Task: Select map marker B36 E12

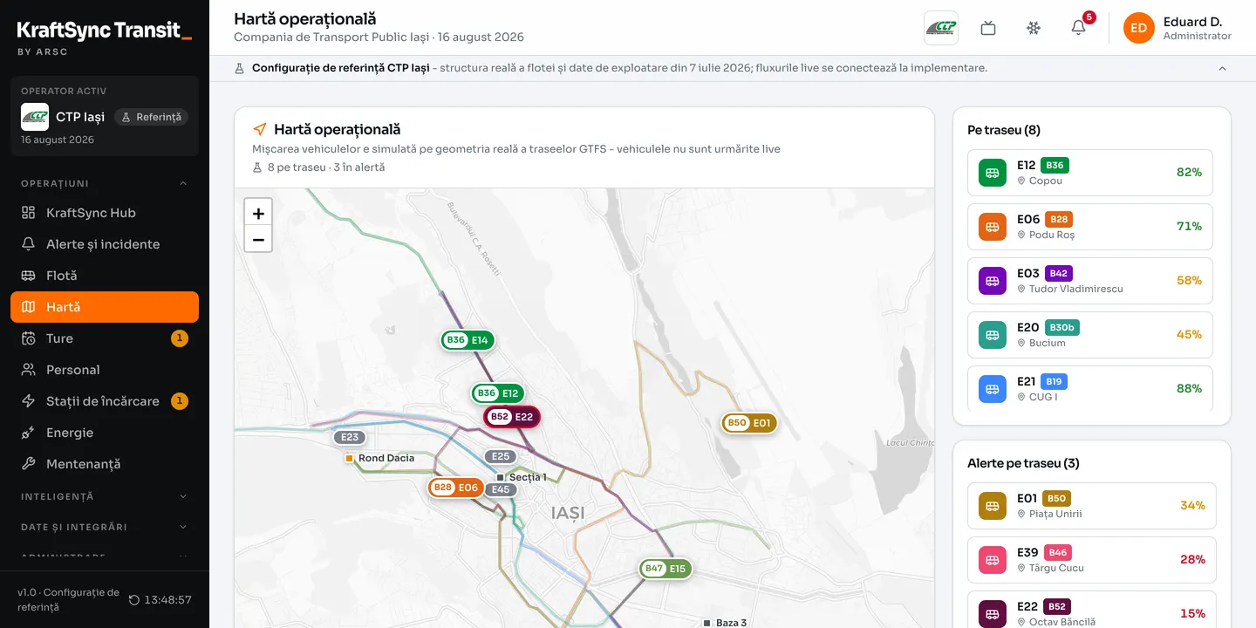Action: coord(498,393)
